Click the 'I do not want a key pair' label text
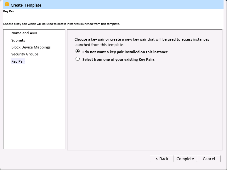This screenshot has height=170, width=227. (125, 52)
